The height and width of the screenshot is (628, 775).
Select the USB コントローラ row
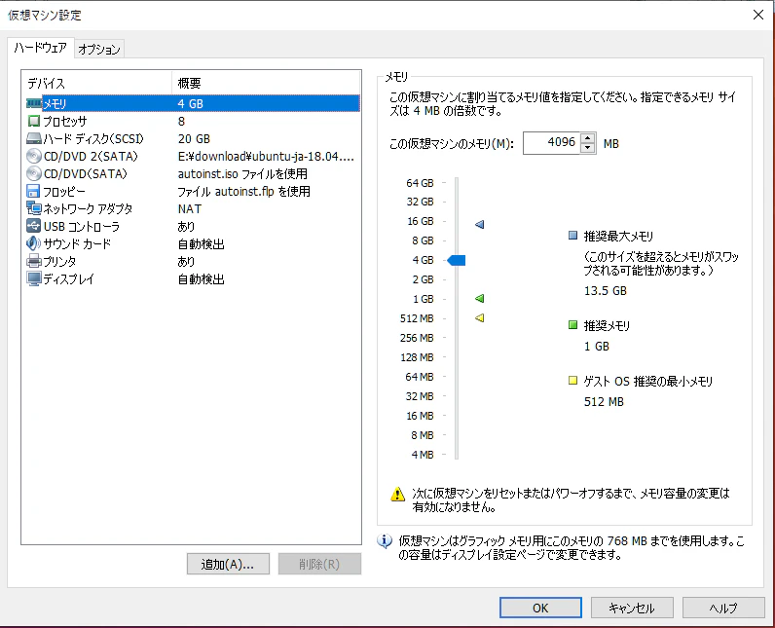193,226
